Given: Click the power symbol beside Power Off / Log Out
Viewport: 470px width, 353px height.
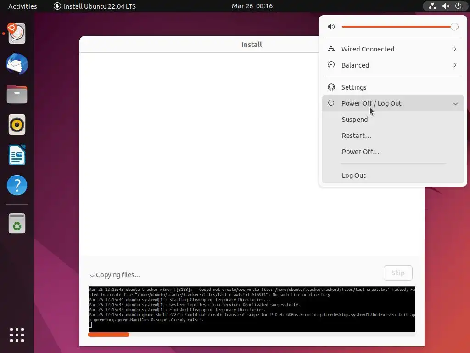Looking at the screenshot, I should tap(331, 103).
